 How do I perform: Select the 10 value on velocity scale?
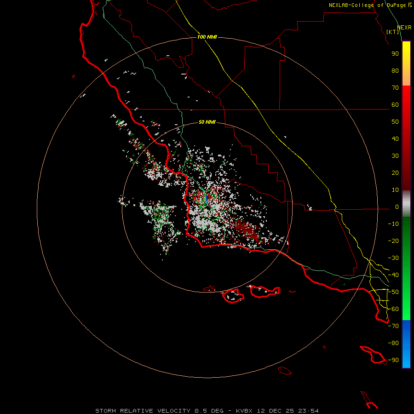click(395, 190)
